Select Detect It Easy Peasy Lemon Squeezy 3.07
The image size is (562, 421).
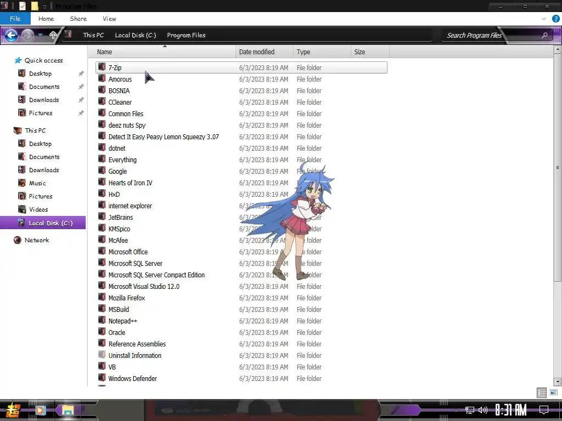pyautogui.click(x=164, y=136)
